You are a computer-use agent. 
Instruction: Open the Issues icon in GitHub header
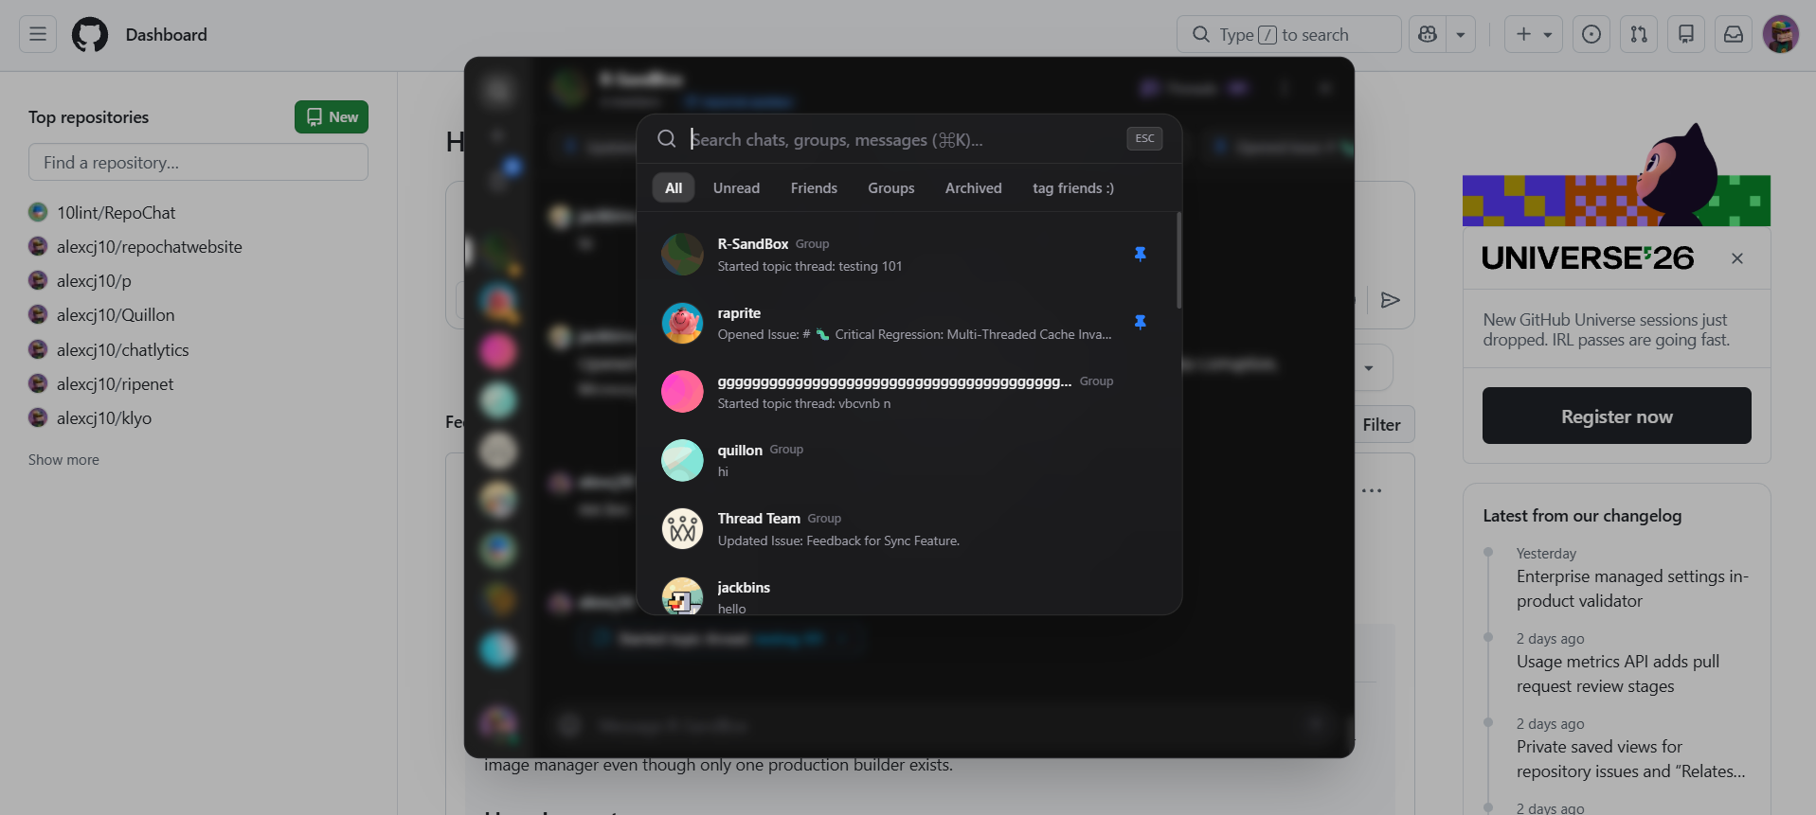(1591, 34)
